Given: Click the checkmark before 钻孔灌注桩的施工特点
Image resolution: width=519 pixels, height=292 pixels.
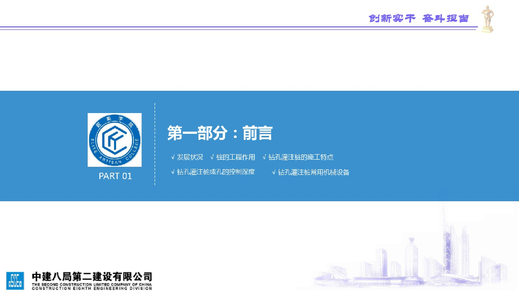Looking at the screenshot, I should tap(265, 158).
